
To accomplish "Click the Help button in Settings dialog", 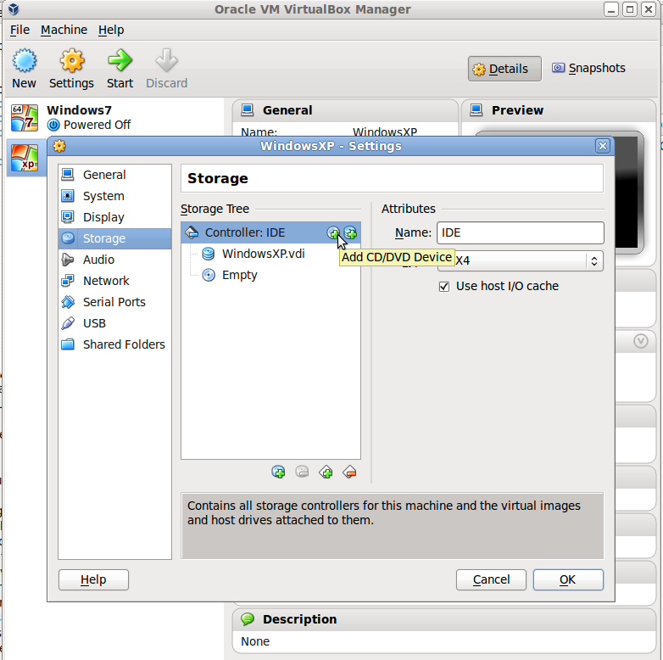I will click(x=93, y=579).
